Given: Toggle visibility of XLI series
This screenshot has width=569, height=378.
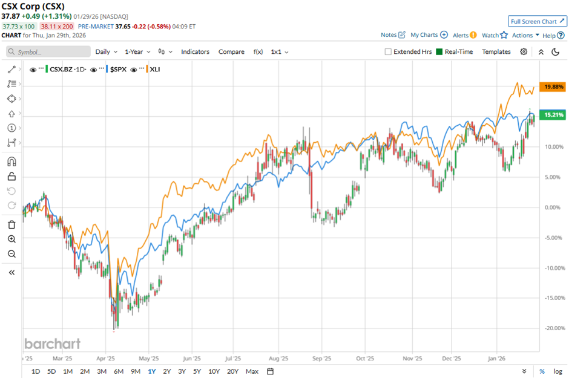Looking at the screenshot, I should point(134,70).
